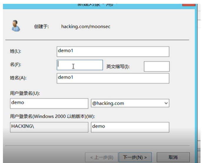This screenshot has width=202, height=163.
Task: Click the 姓名(A): label
Action: click(18, 78)
